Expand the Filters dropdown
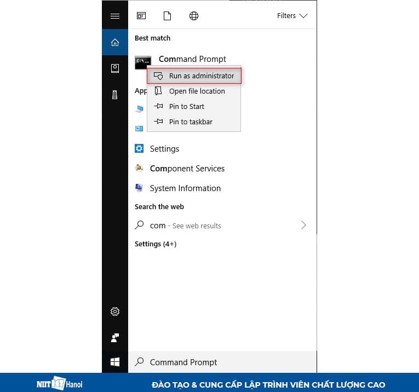Image resolution: width=419 pixels, height=392 pixels. 292,16
